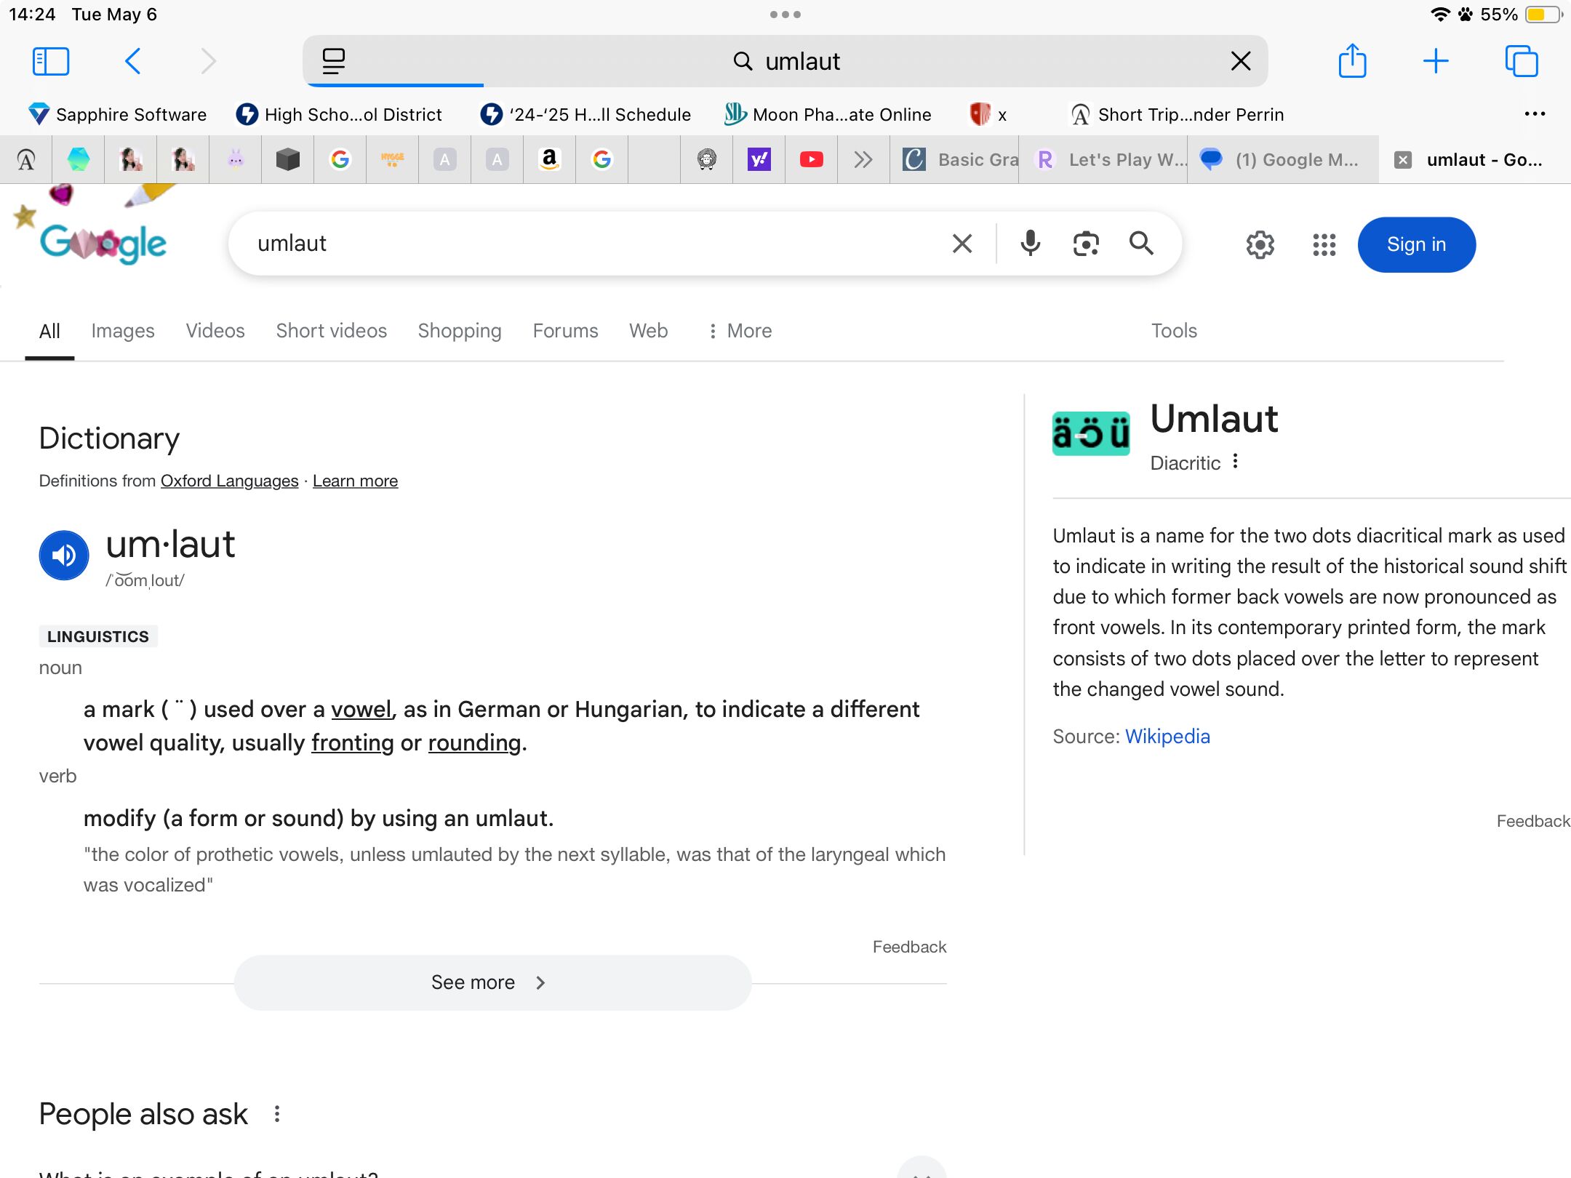
Task: Open a new Safari tab
Action: point(1436,61)
